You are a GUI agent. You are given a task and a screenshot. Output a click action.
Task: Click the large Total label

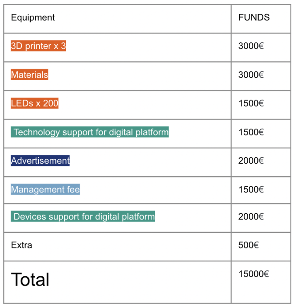(x=30, y=280)
